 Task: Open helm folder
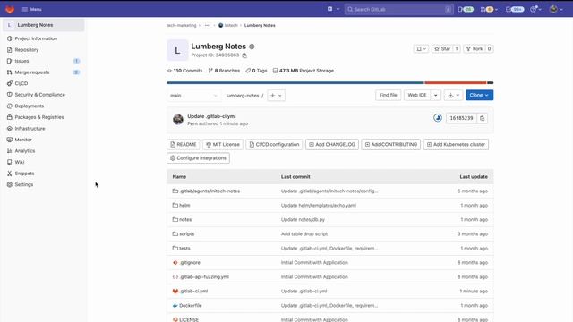pyautogui.click(x=184, y=205)
